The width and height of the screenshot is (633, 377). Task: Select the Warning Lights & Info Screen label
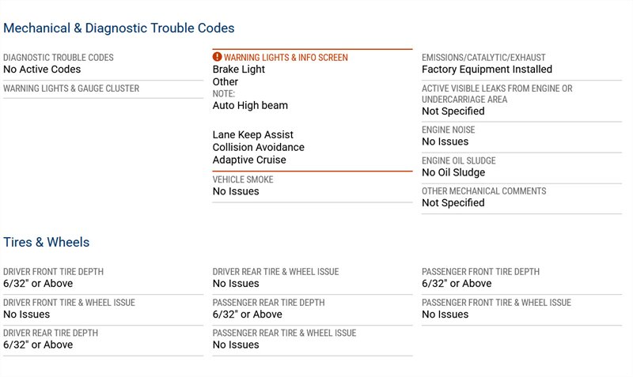tap(286, 58)
